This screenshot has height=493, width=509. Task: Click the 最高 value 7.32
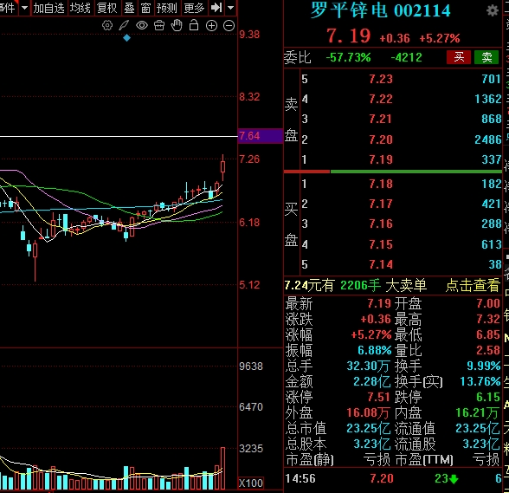pyautogui.click(x=488, y=319)
